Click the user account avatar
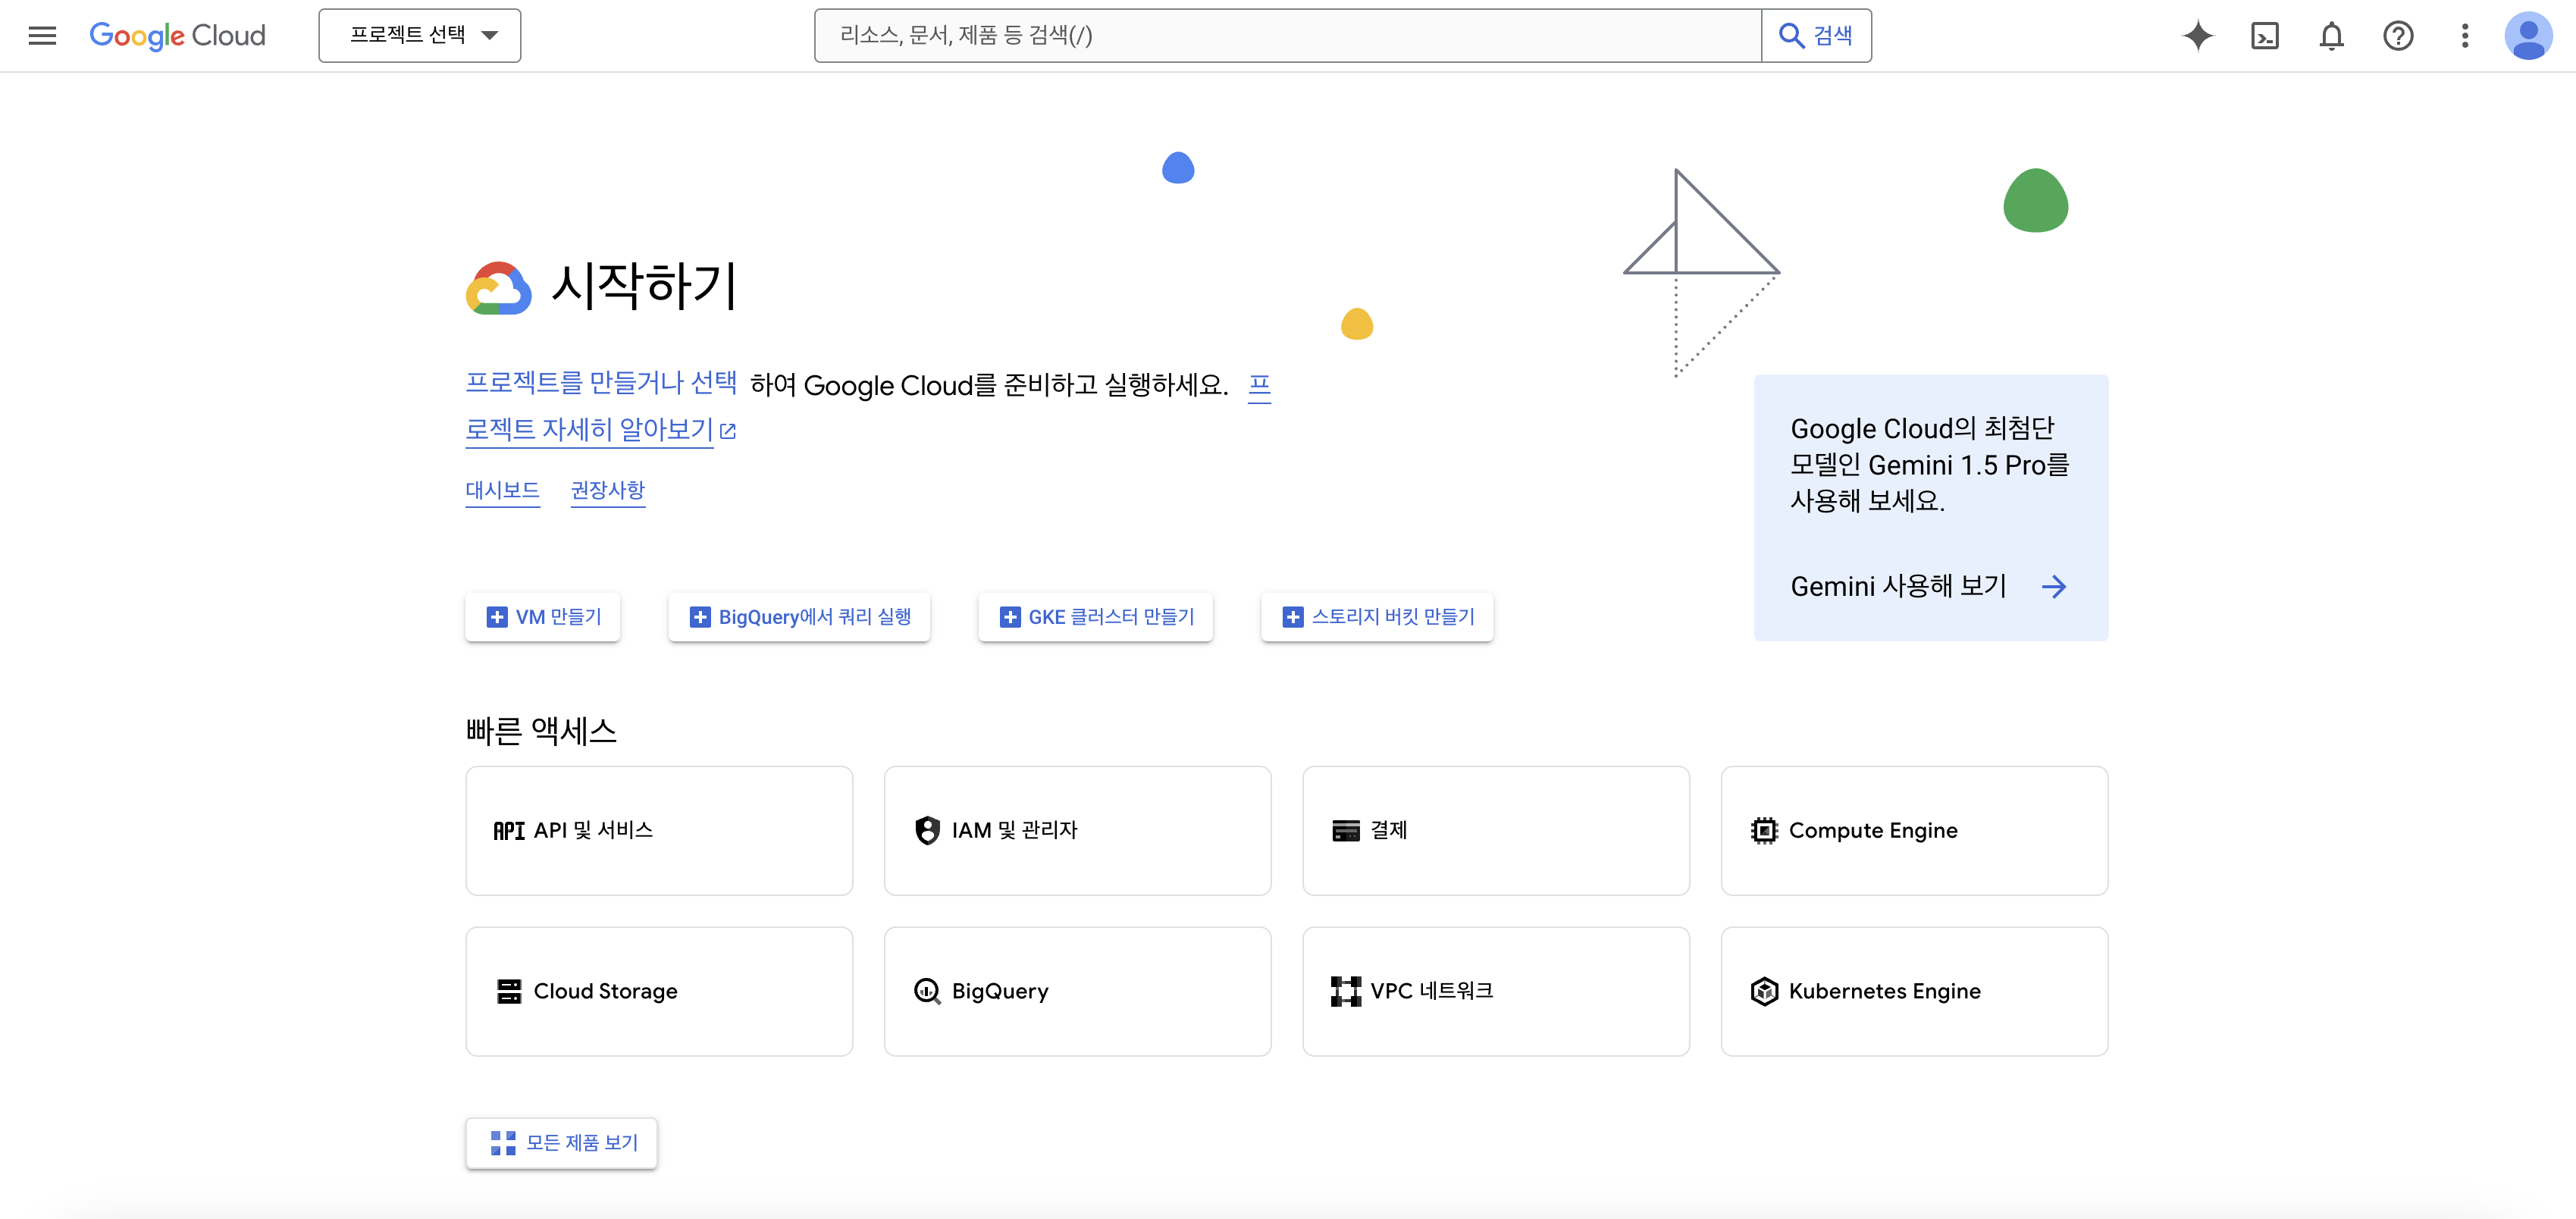The height and width of the screenshot is (1219, 2576). coord(2528,36)
